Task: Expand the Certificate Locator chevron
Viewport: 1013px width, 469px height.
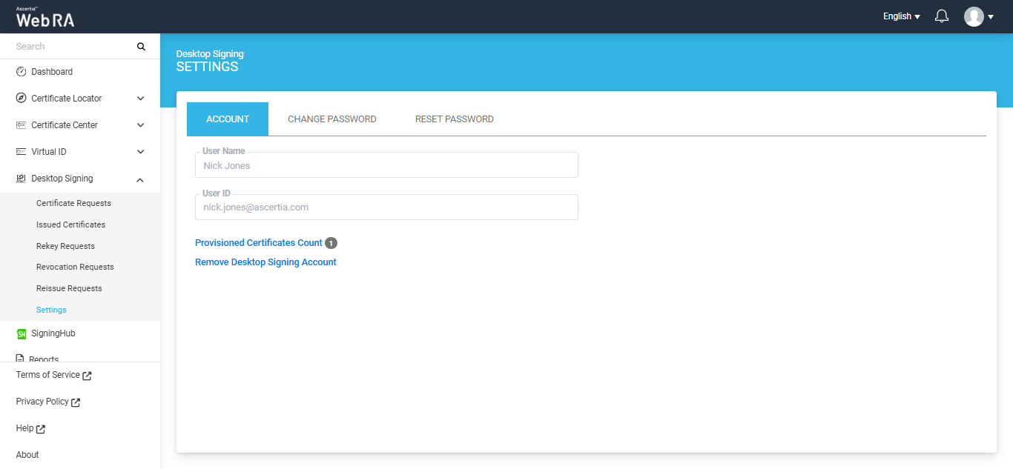Action: pos(140,99)
